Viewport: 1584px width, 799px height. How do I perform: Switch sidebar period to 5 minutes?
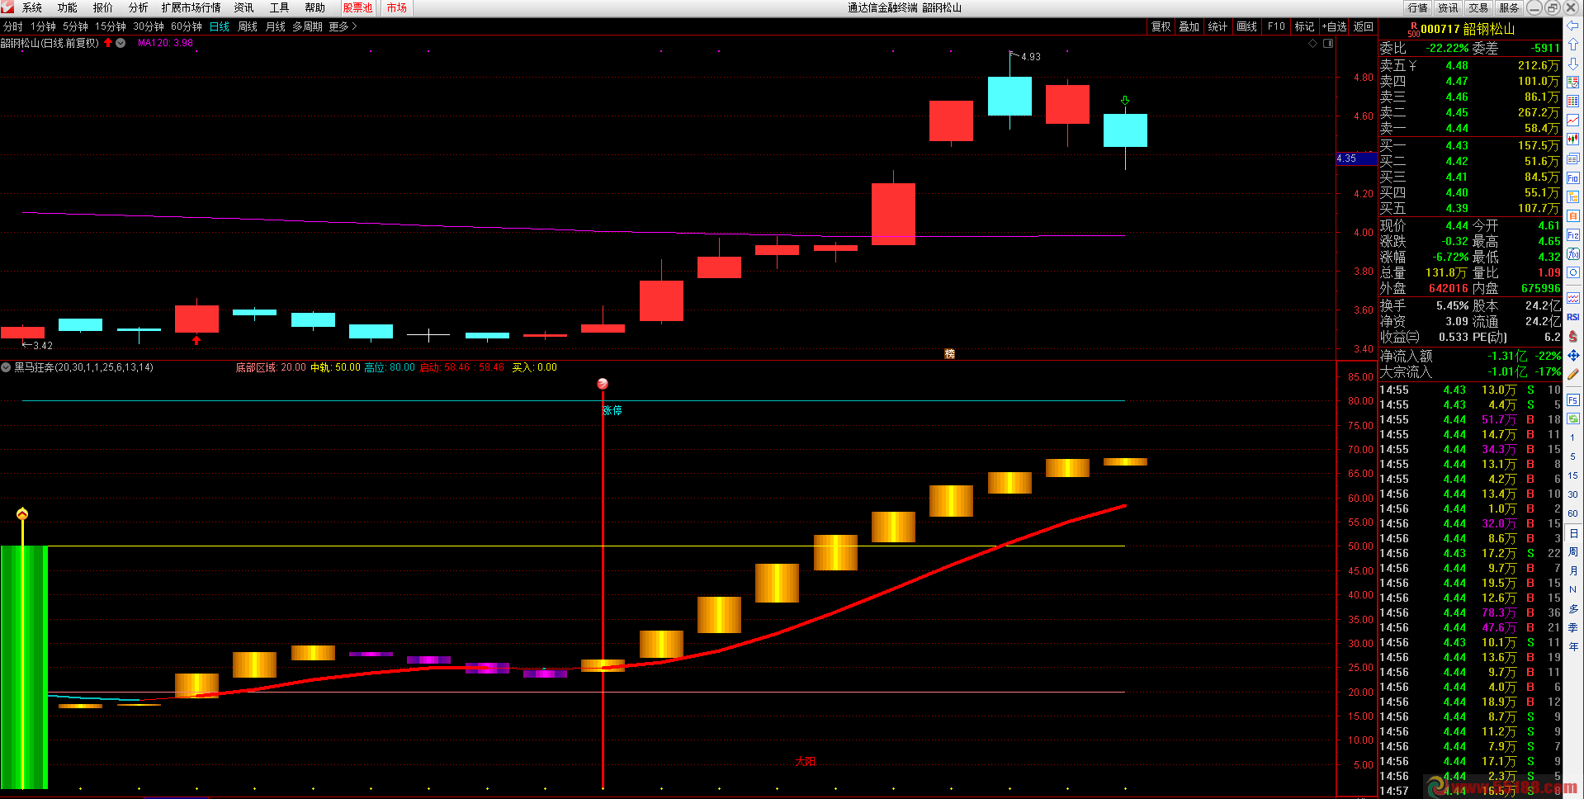(1573, 456)
